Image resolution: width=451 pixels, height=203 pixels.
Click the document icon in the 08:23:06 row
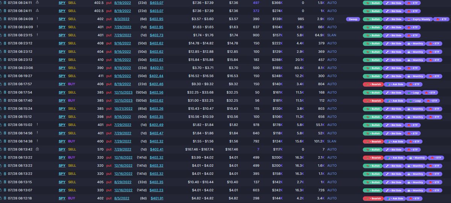pos(5,68)
